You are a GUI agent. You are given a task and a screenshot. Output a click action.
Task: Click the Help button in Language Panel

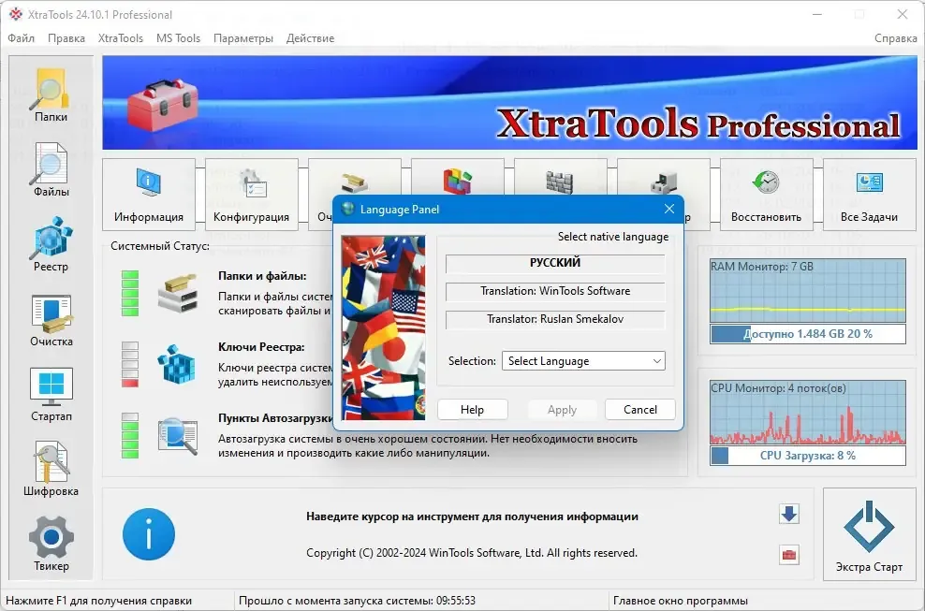pyautogui.click(x=473, y=409)
